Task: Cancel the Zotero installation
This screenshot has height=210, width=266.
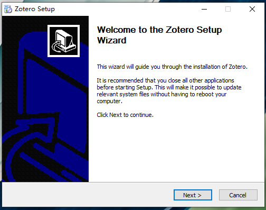Action: [238, 195]
